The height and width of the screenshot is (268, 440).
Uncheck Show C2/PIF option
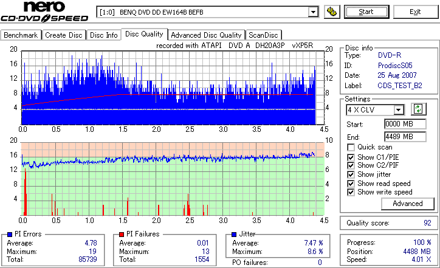(x=351, y=165)
